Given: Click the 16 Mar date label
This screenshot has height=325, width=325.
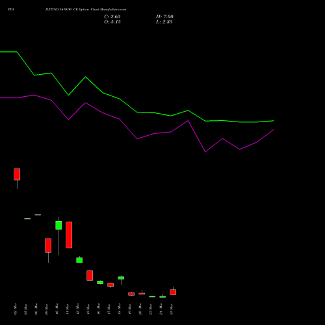Looking at the screenshot, I should (x=99, y=309).
